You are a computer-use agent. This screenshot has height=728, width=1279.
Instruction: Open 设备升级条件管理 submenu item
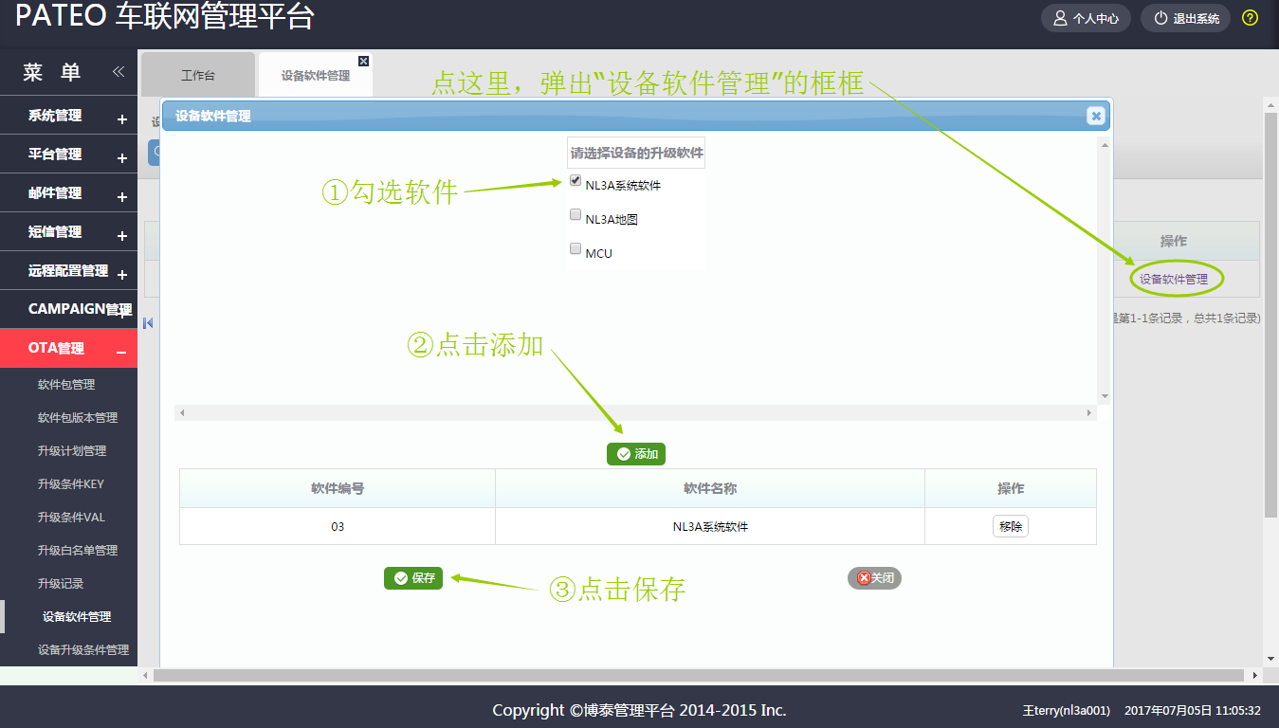click(83, 650)
